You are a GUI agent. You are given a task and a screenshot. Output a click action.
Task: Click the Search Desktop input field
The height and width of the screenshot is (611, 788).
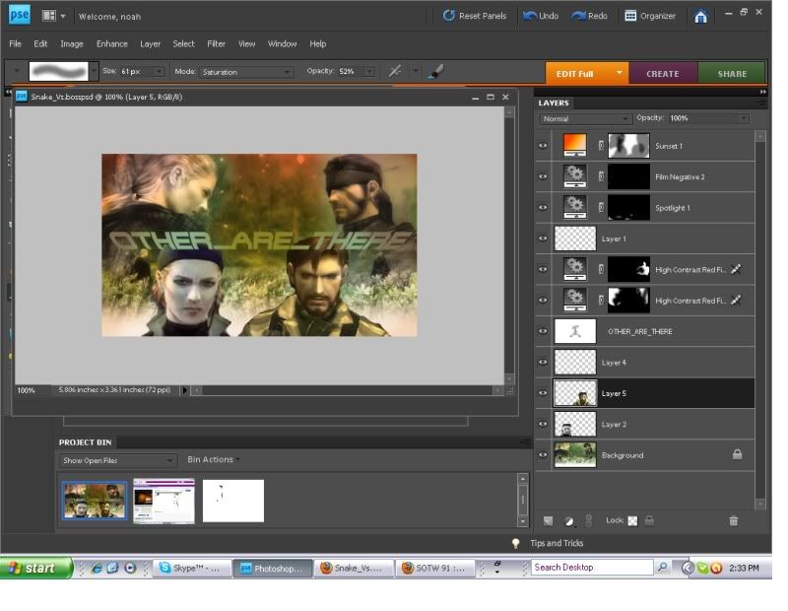(592, 568)
